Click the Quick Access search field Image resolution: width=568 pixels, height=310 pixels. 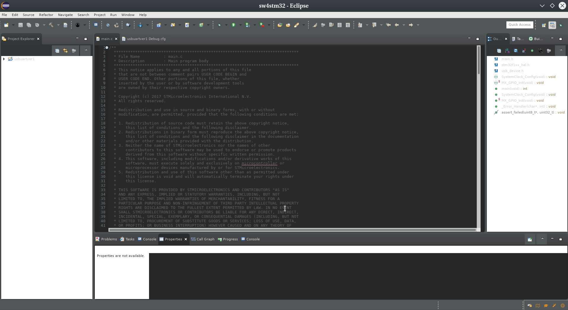point(519,25)
